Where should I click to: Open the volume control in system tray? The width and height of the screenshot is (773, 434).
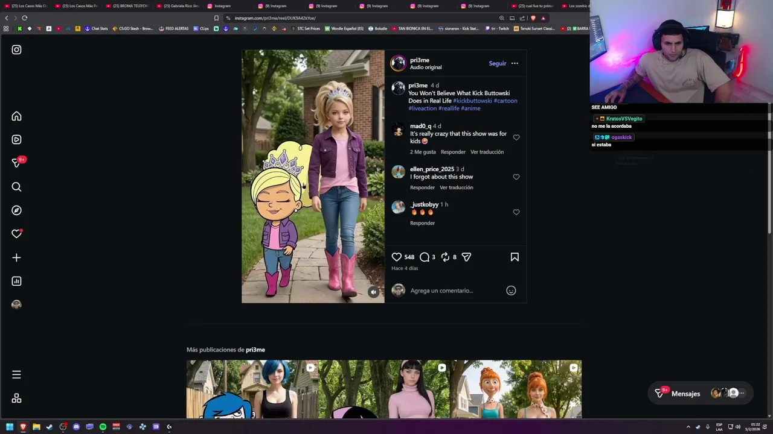pyautogui.click(x=738, y=427)
